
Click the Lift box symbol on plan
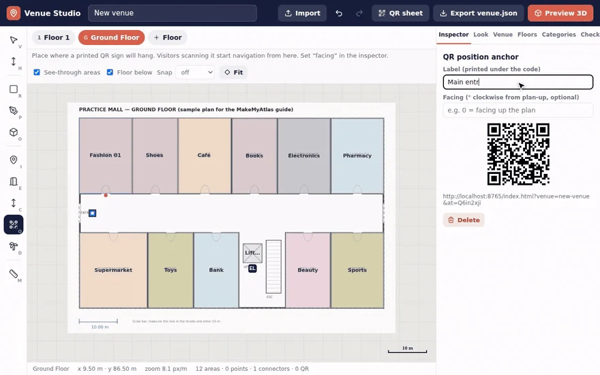(252, 253)
